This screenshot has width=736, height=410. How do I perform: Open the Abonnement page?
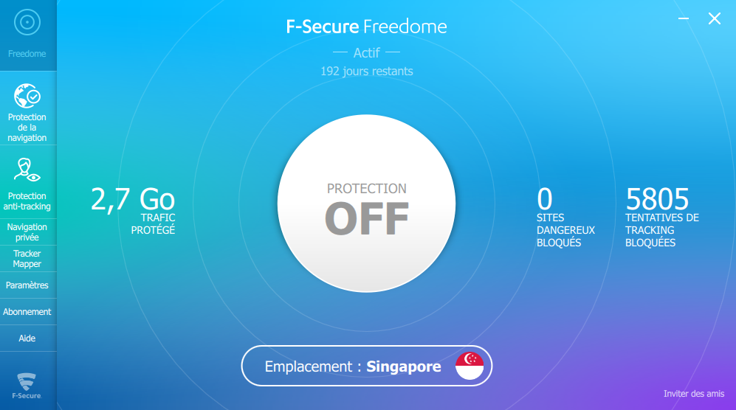pyautogui.click(x=27, y=312)
